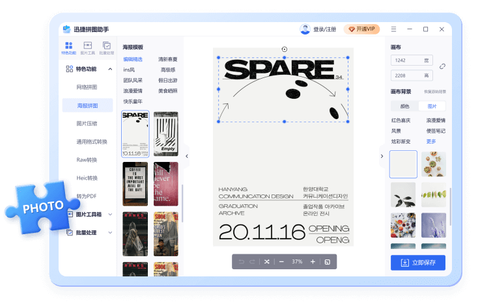Click the 特色功能 grid icon in sidebar
This screenshot has width=493, height=305.
70,69
